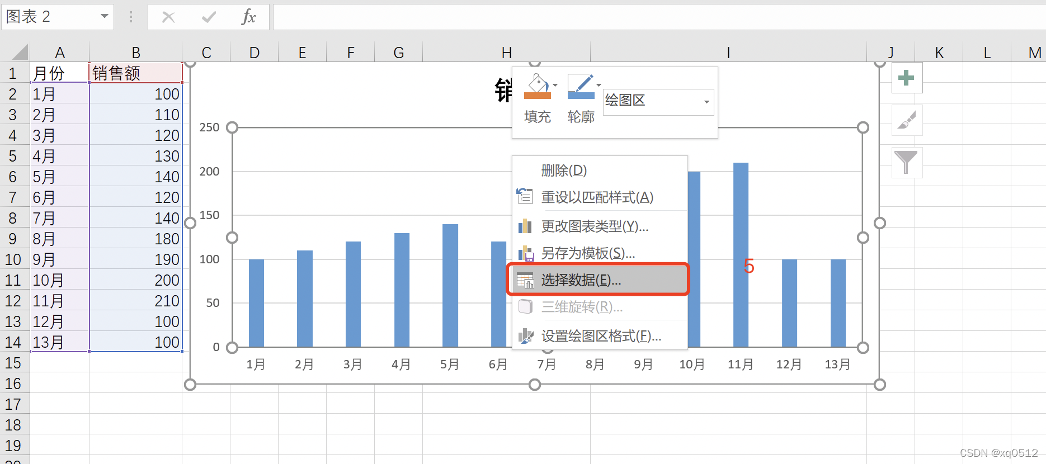Choose 另存为模板(S) menu entry

tap(600, 253)
